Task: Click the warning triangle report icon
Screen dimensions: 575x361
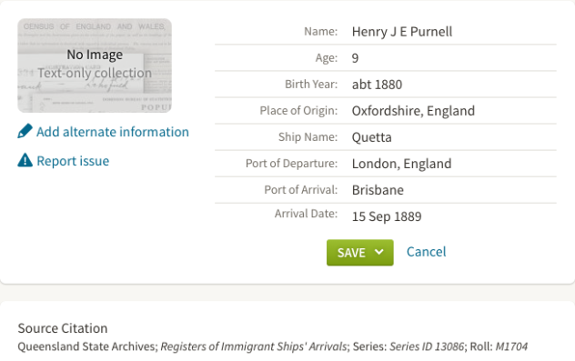Action: (25, 160)
